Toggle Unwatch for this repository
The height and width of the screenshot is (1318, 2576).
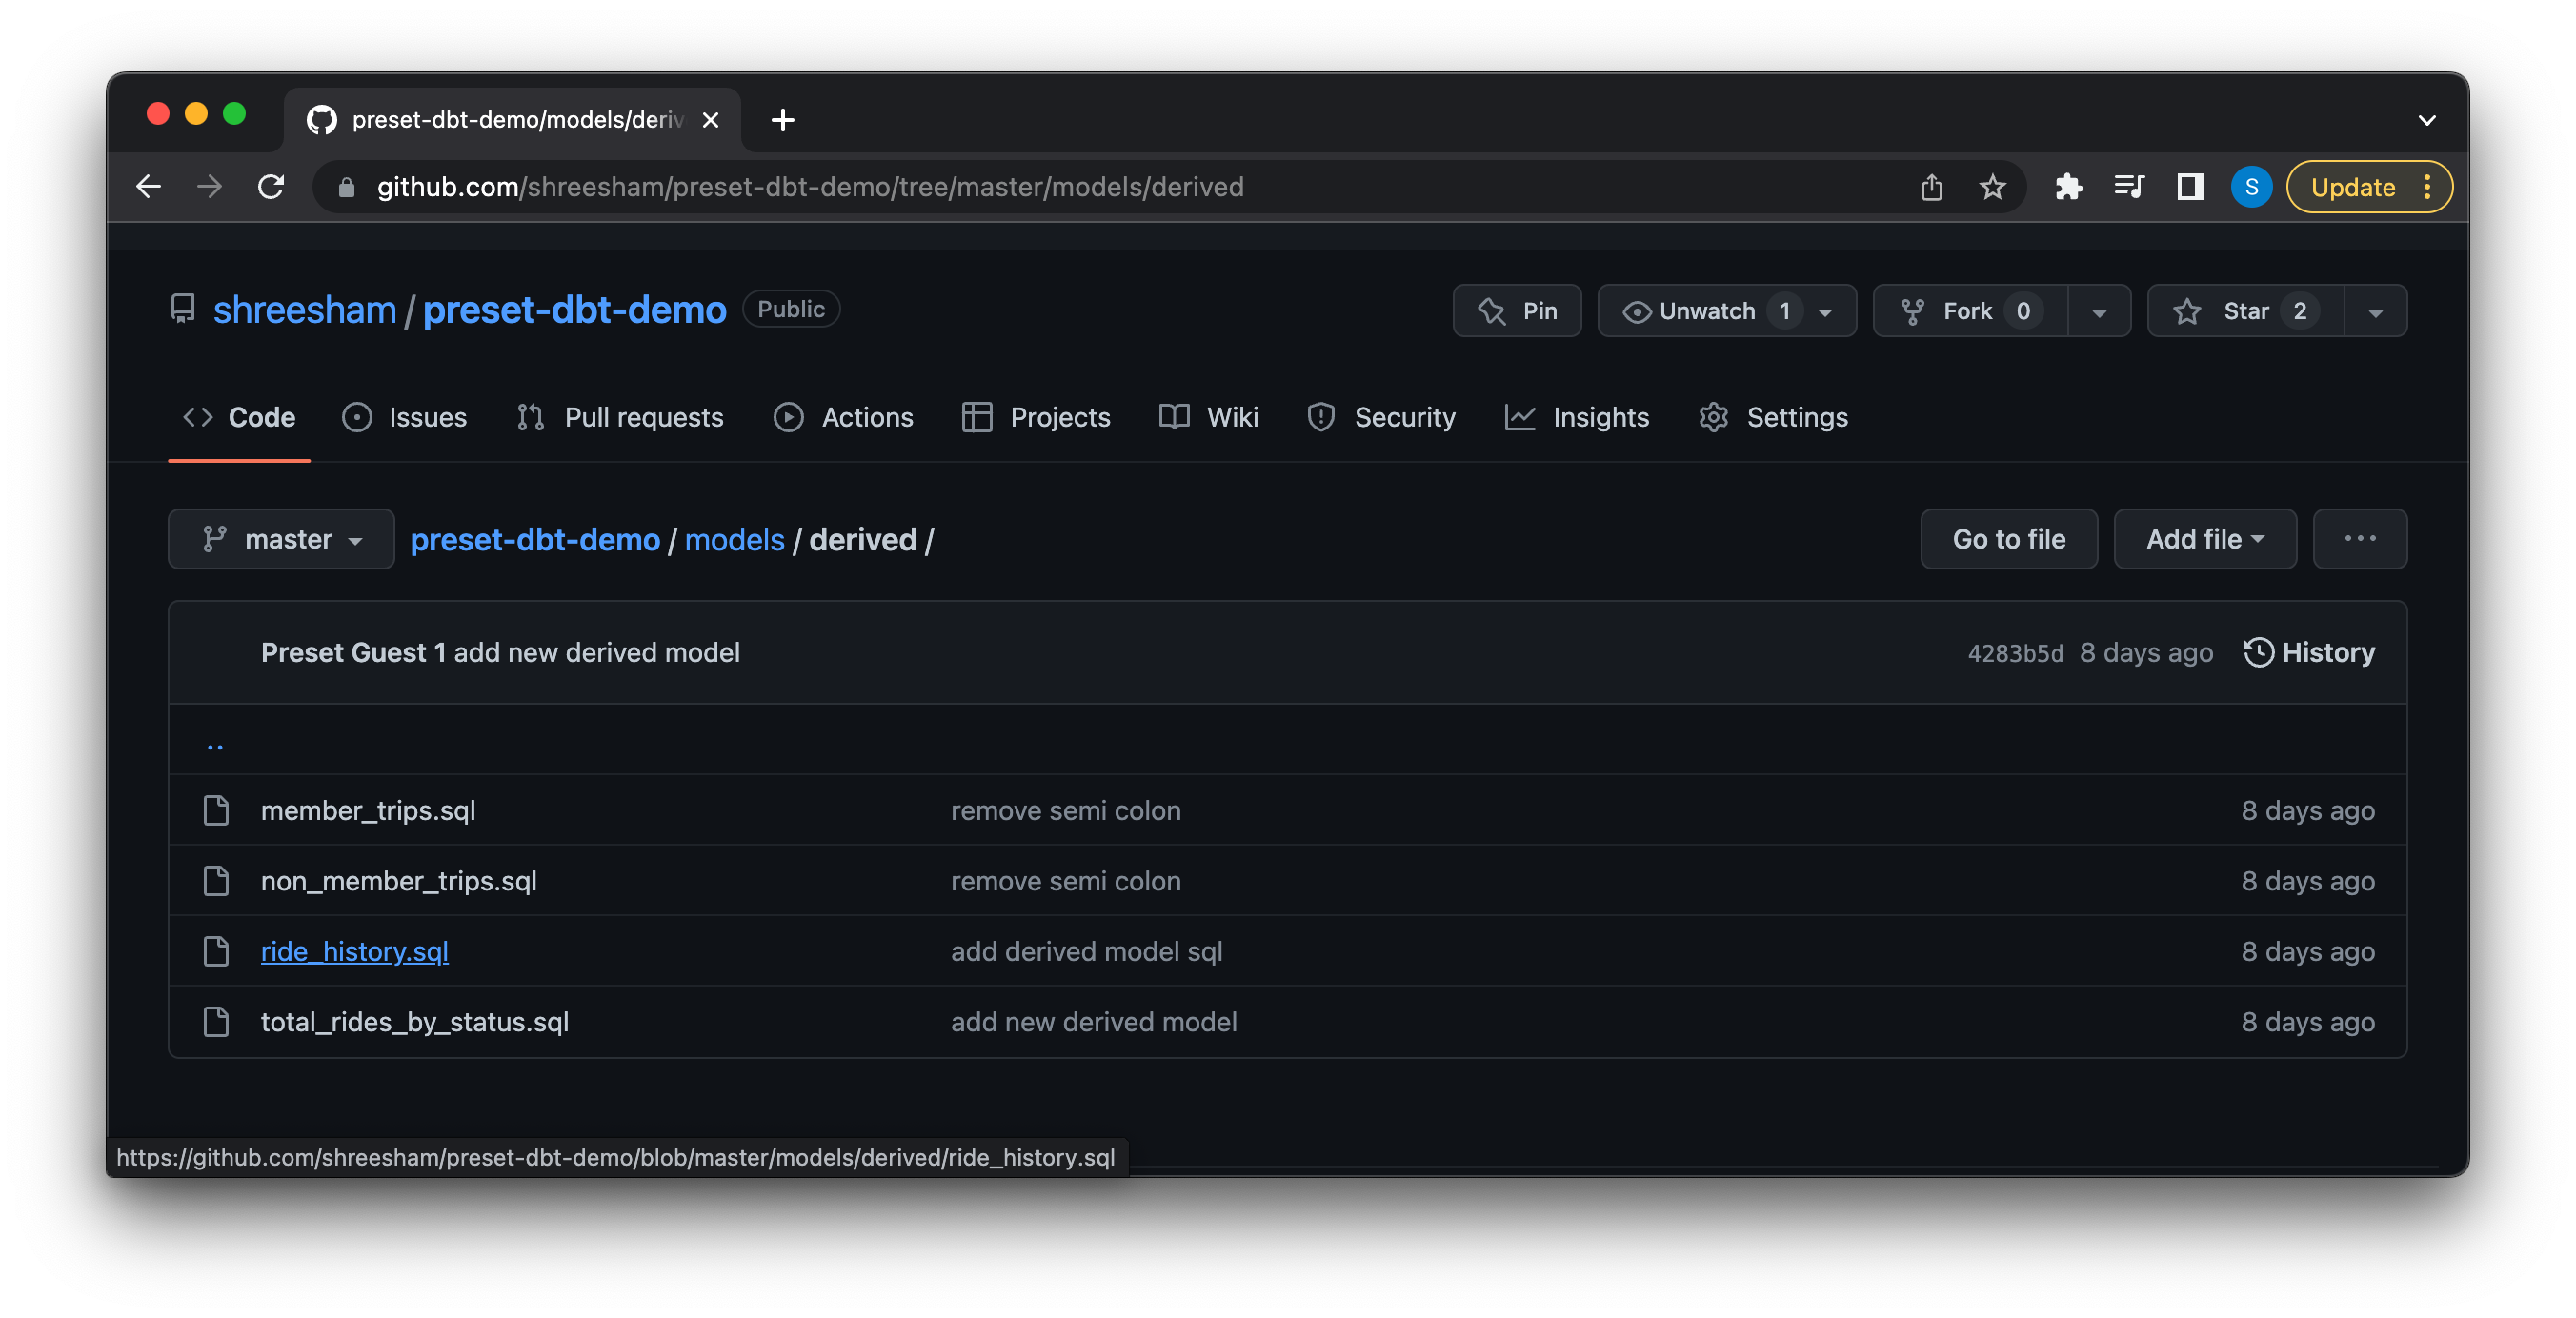(1706, 311)
